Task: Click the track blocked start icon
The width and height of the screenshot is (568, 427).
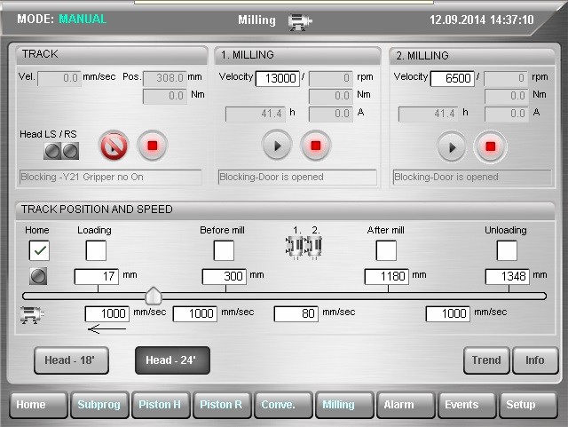Action: [x=114, y=146]
